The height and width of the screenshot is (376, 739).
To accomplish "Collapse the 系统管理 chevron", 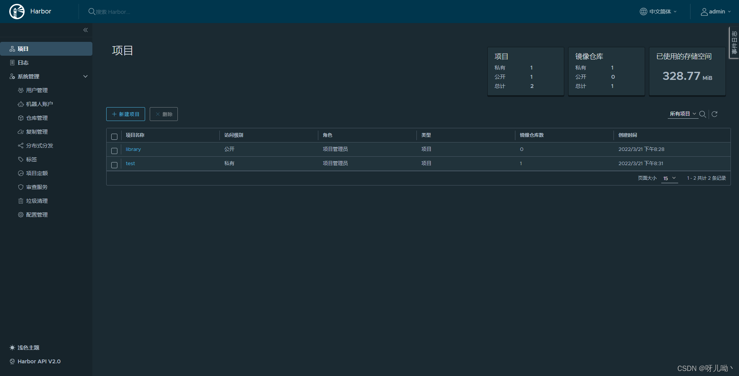I will 85,76.
